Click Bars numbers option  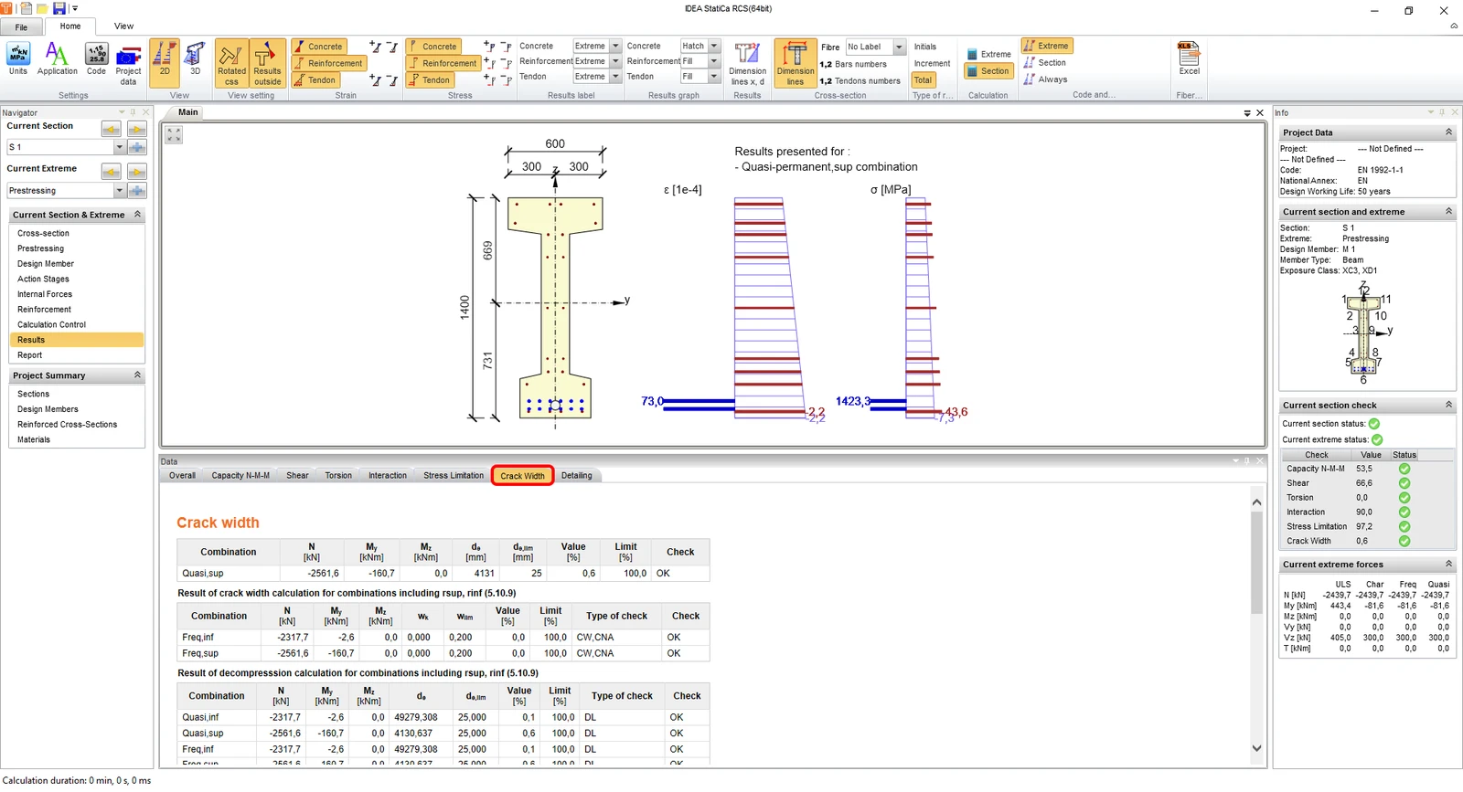(x=853, y=64)
